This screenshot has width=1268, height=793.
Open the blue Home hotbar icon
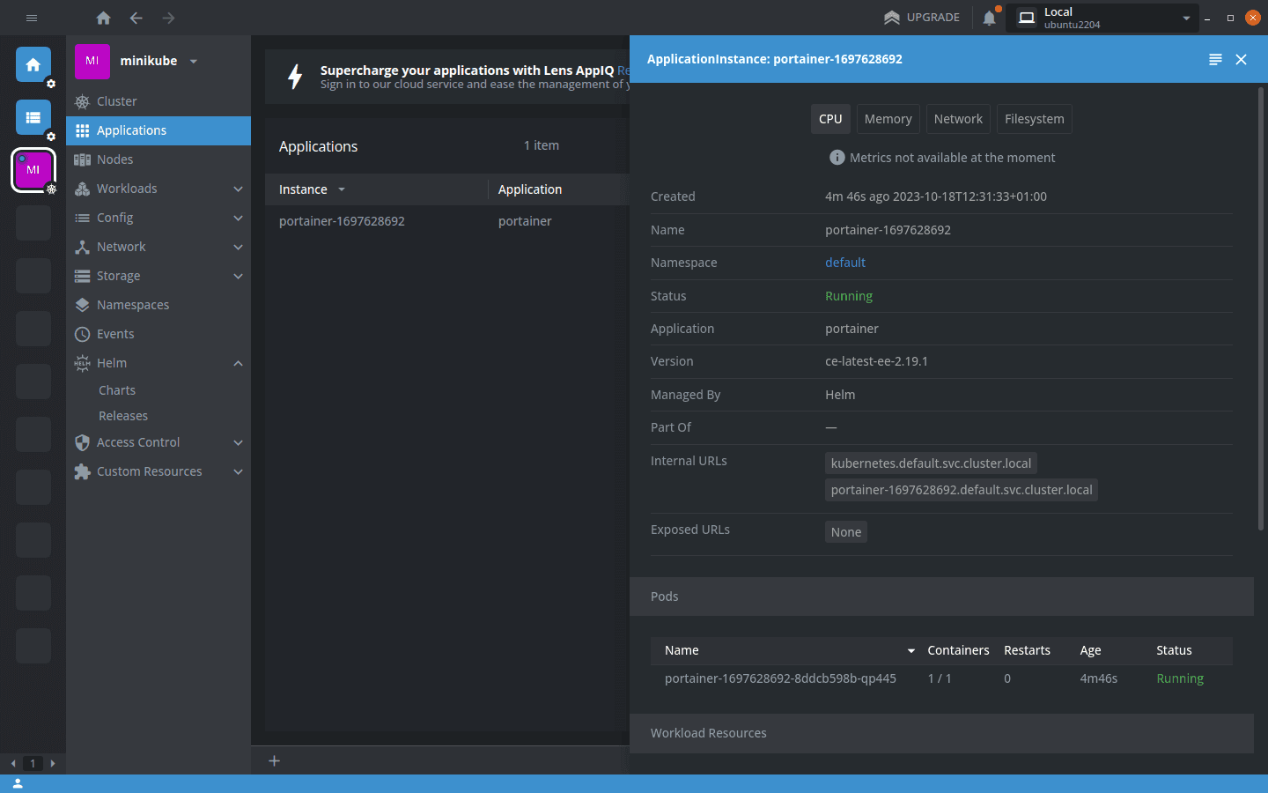tap(33, 64)
